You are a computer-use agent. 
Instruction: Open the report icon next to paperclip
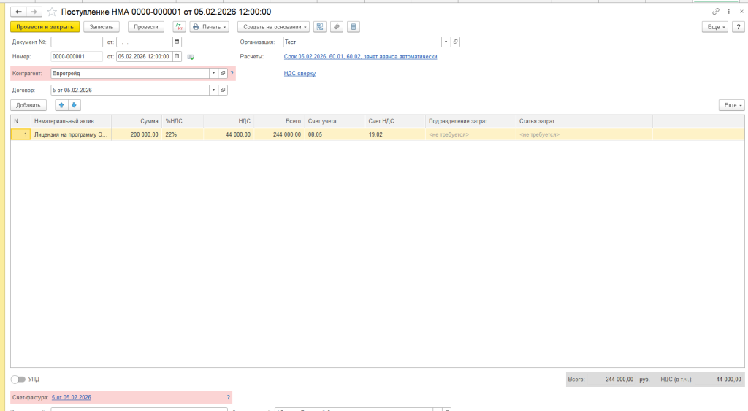(x=354, y=27)
